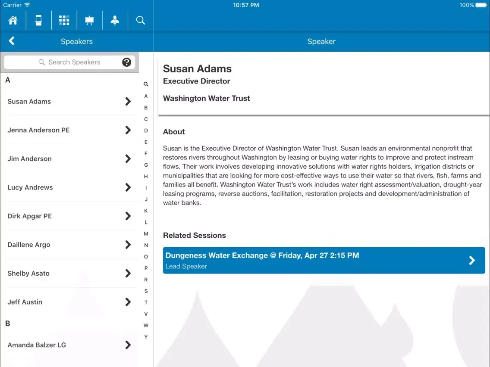Jump to letter H in index
Viewport: 490px width, 367px height.
tap(146, 176)
